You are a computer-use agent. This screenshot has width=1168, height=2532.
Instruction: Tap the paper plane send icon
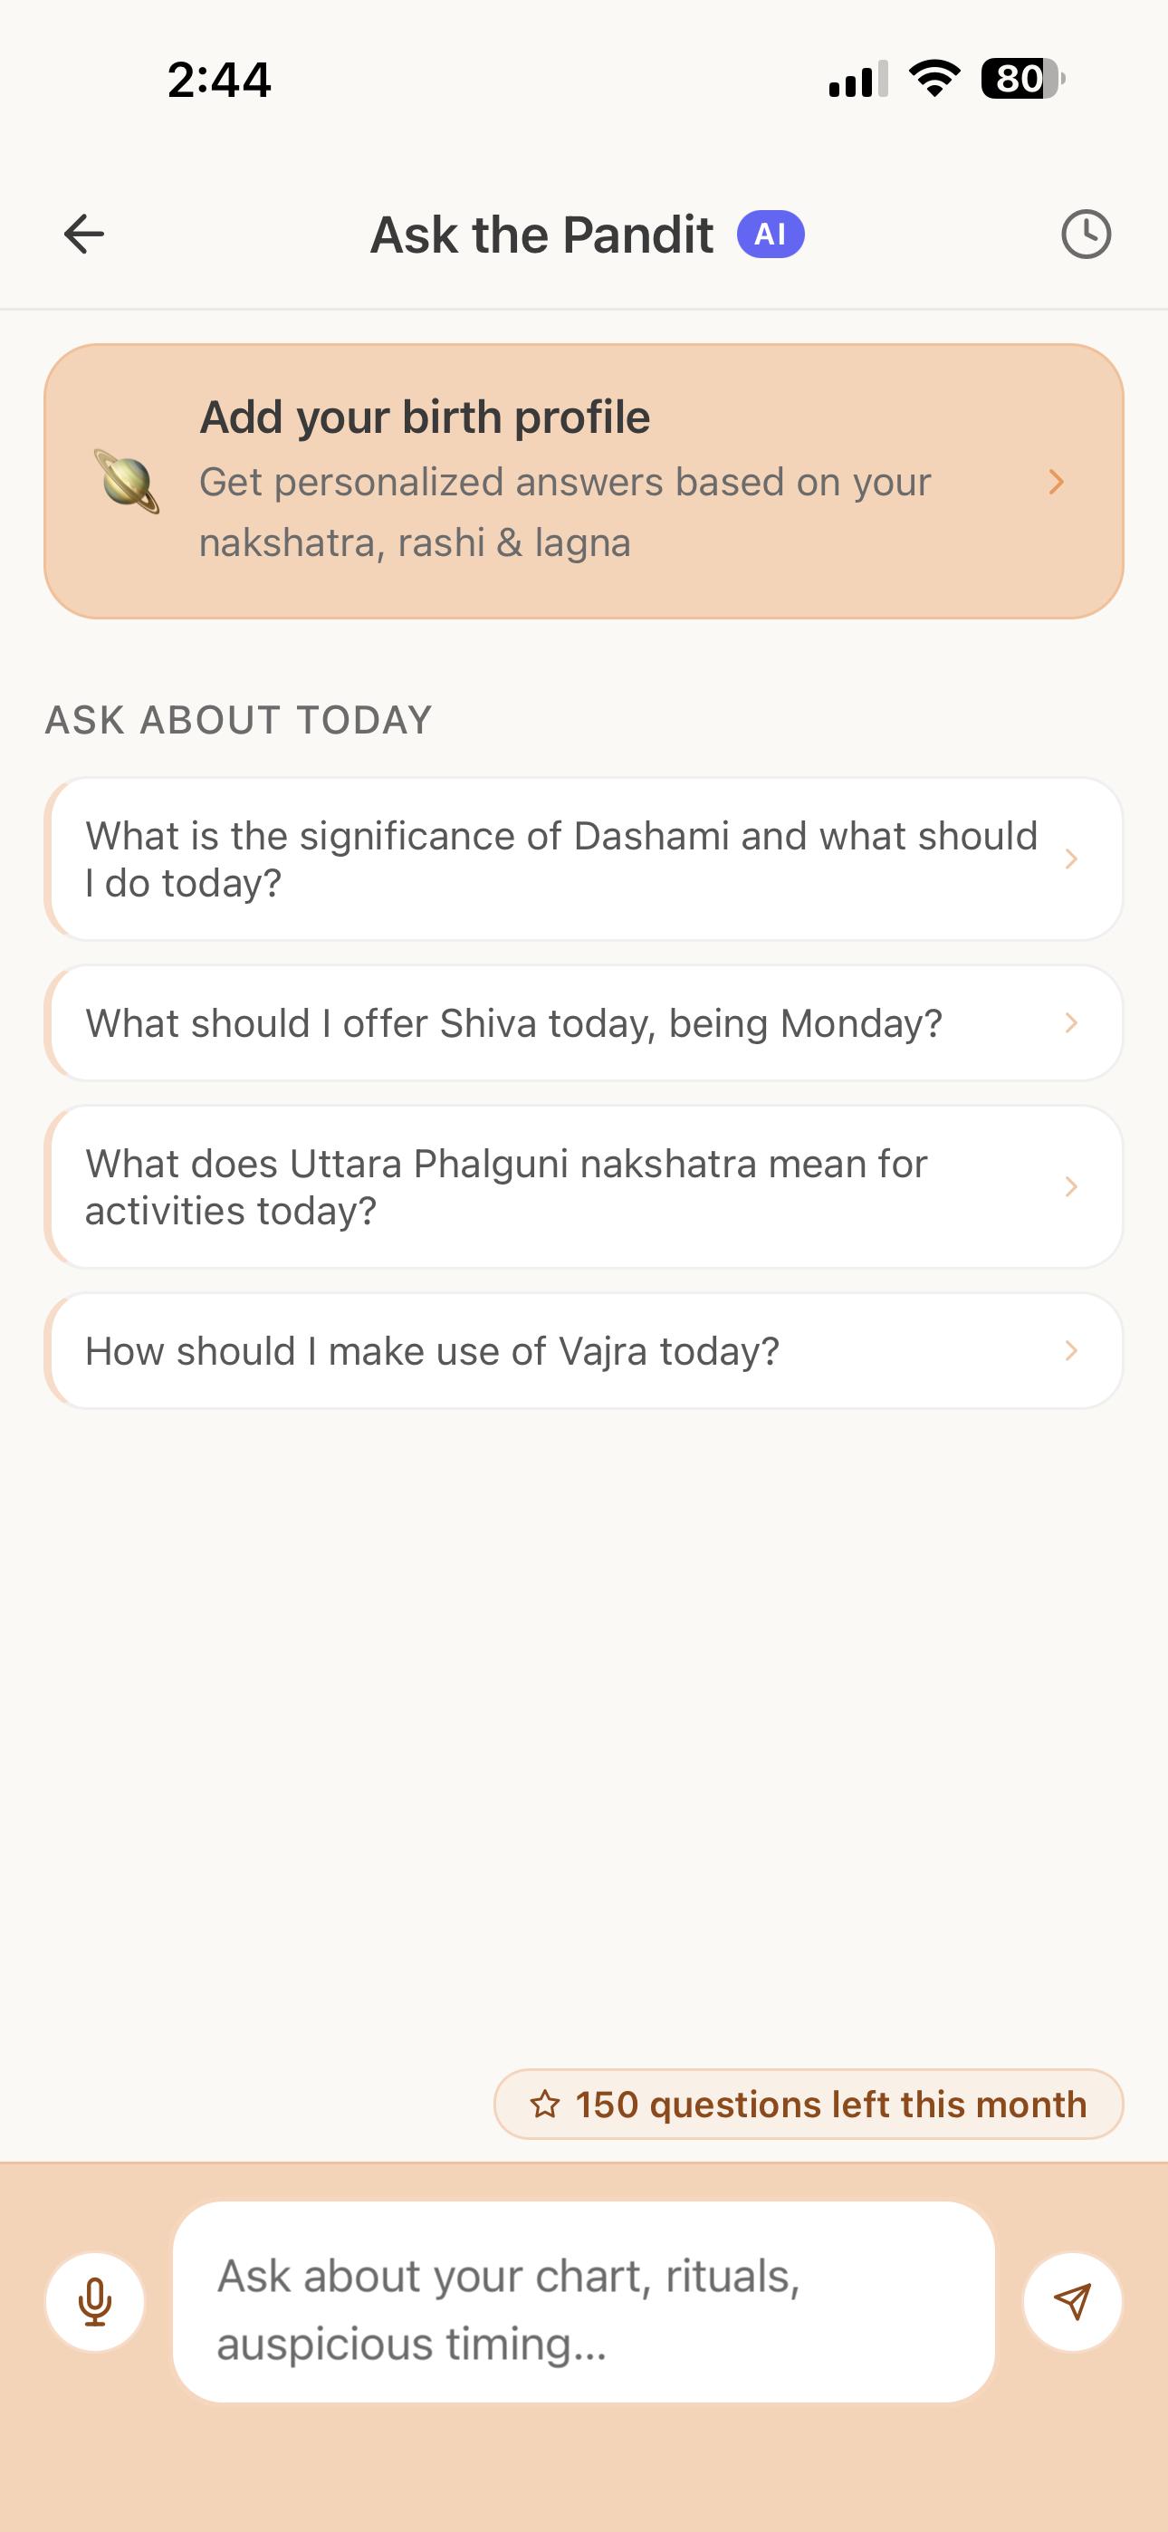[1072, 2302]
